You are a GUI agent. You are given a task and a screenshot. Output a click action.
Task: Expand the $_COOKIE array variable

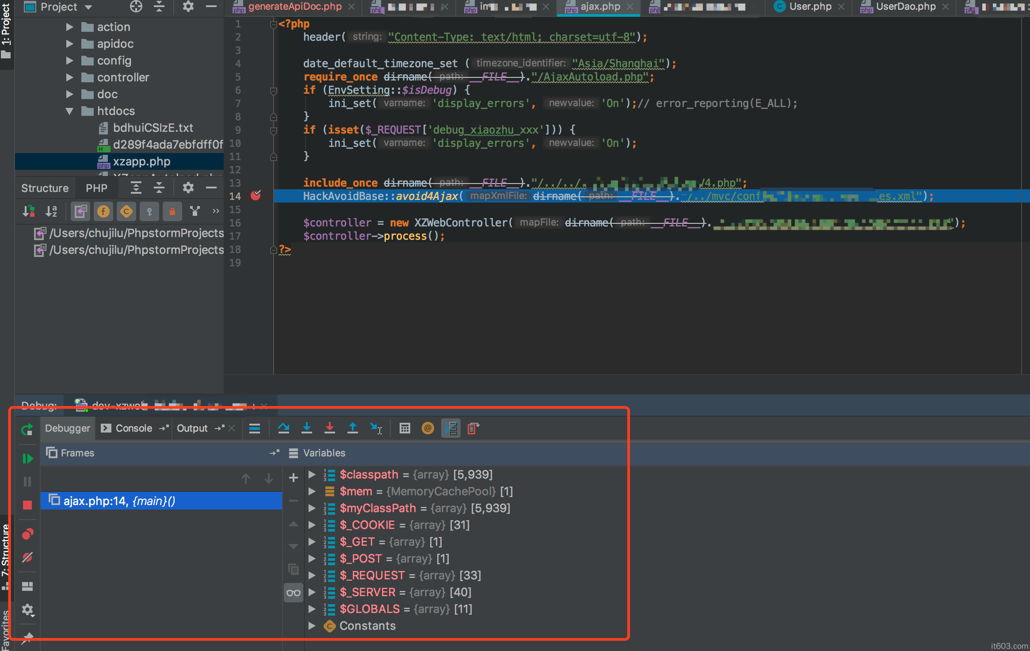point(312,525)
